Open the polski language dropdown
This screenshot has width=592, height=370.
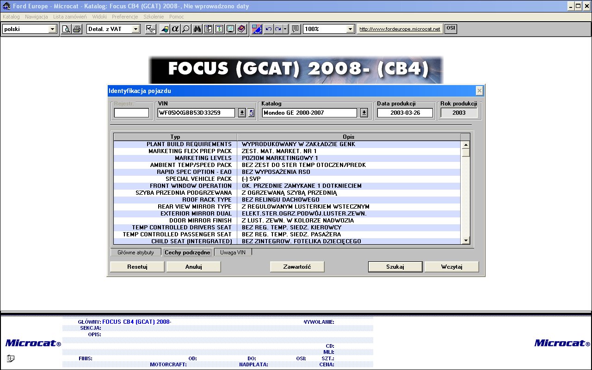tap(52, 29)
